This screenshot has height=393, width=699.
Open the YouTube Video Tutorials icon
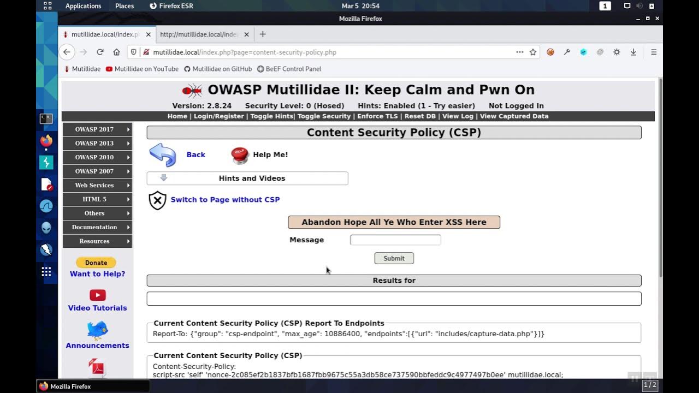coord(97,295)
